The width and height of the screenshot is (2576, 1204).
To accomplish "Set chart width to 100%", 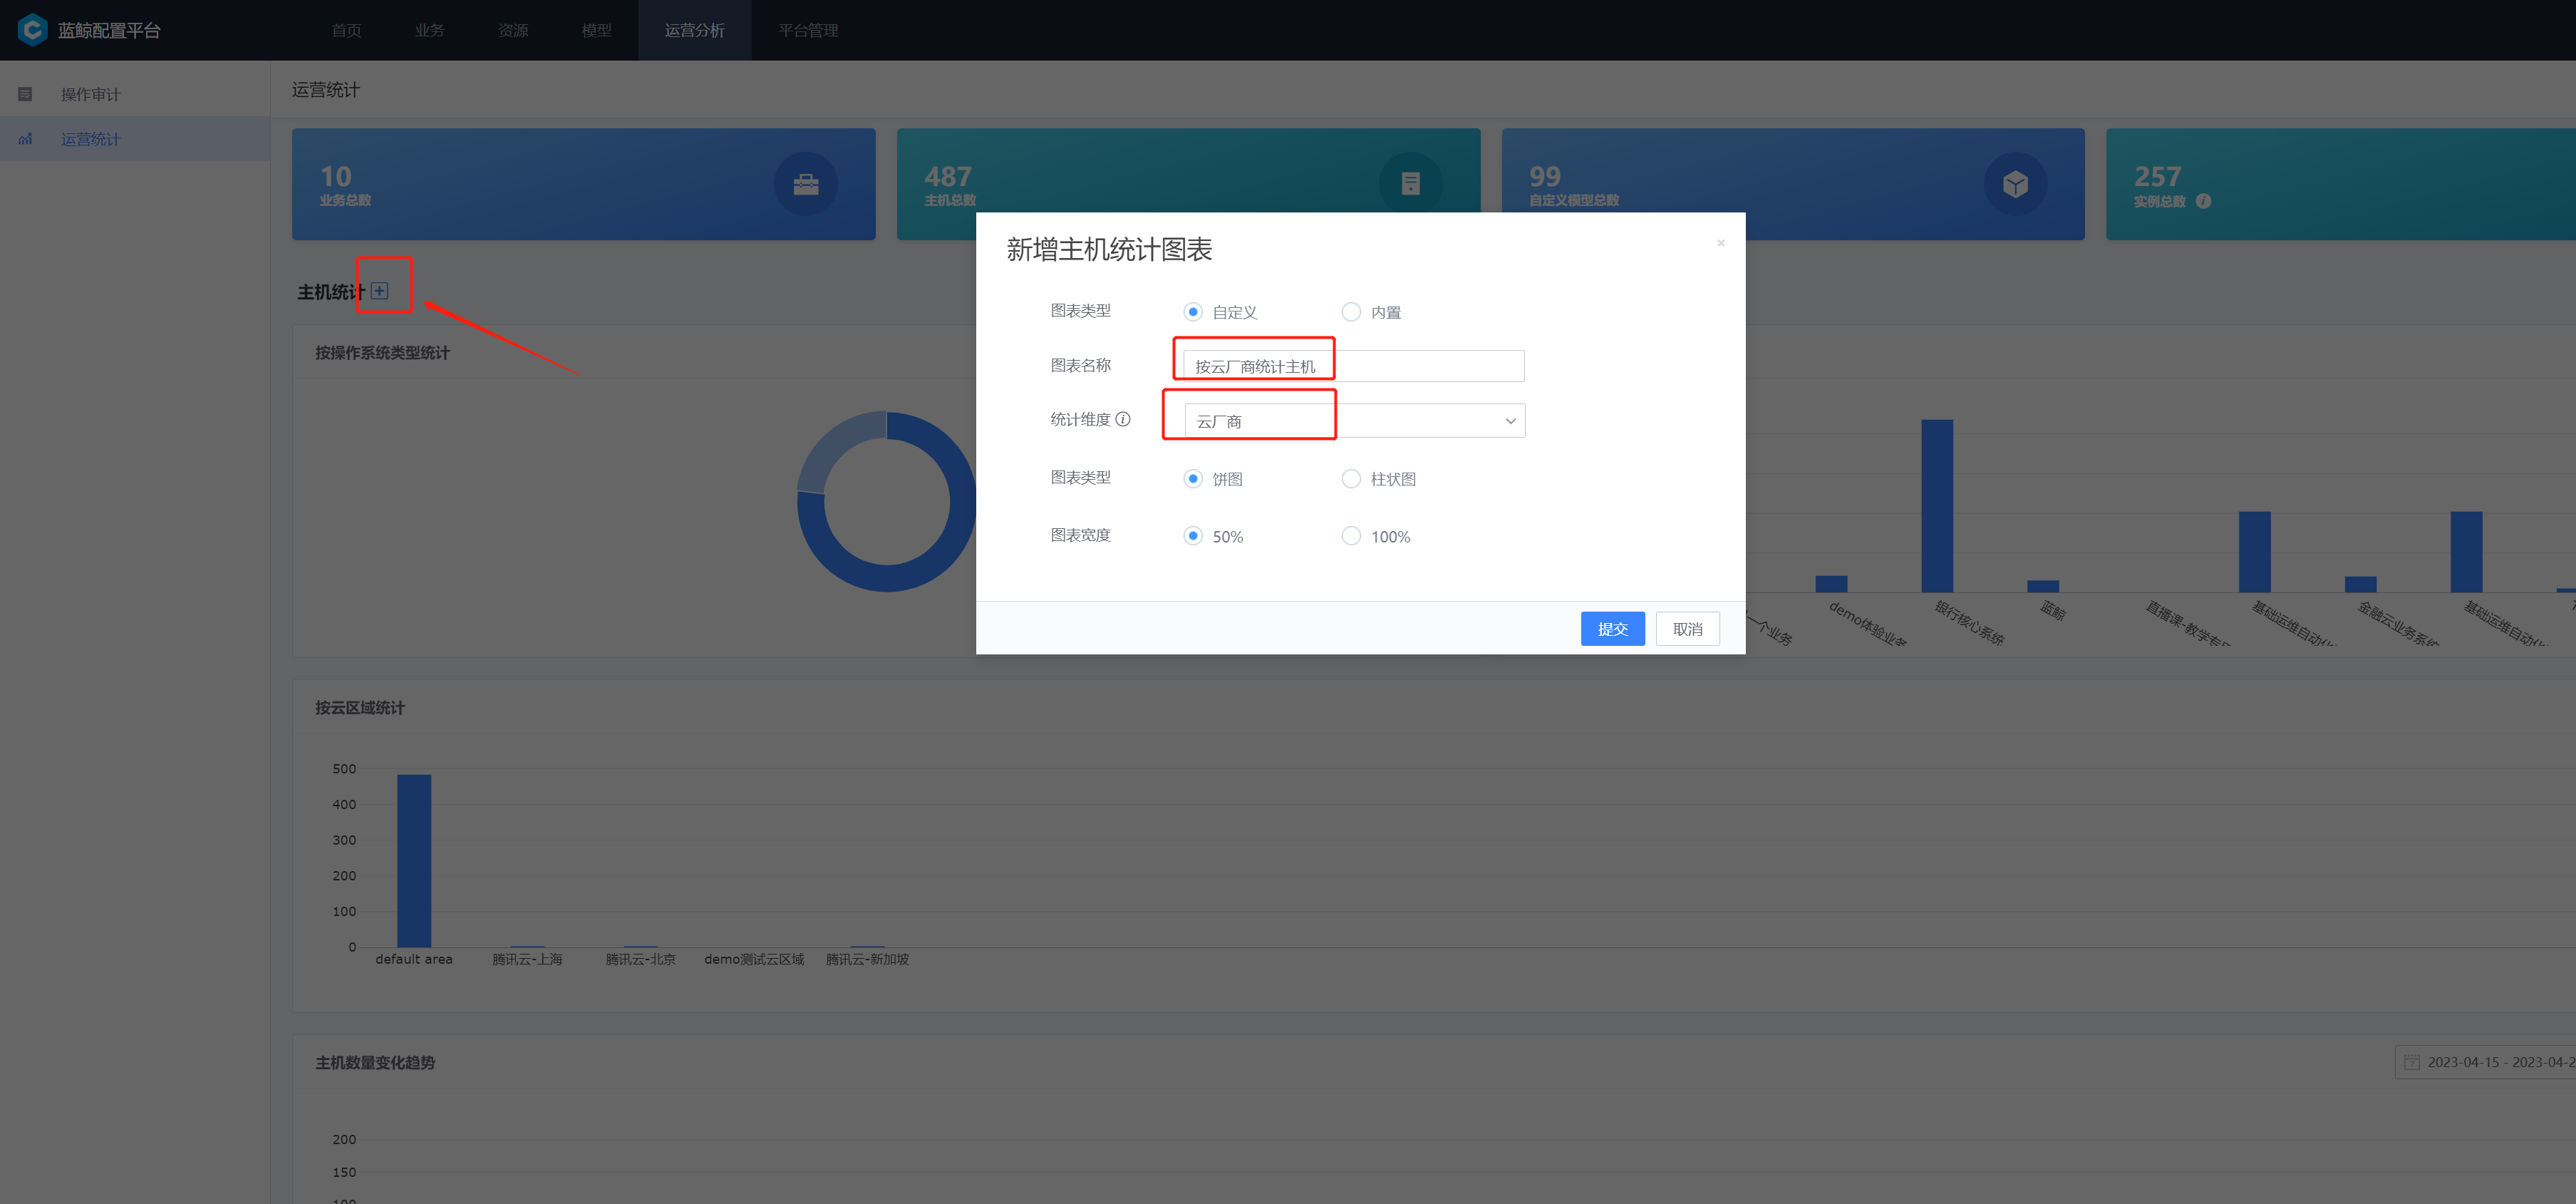I will pos(1351,536).
